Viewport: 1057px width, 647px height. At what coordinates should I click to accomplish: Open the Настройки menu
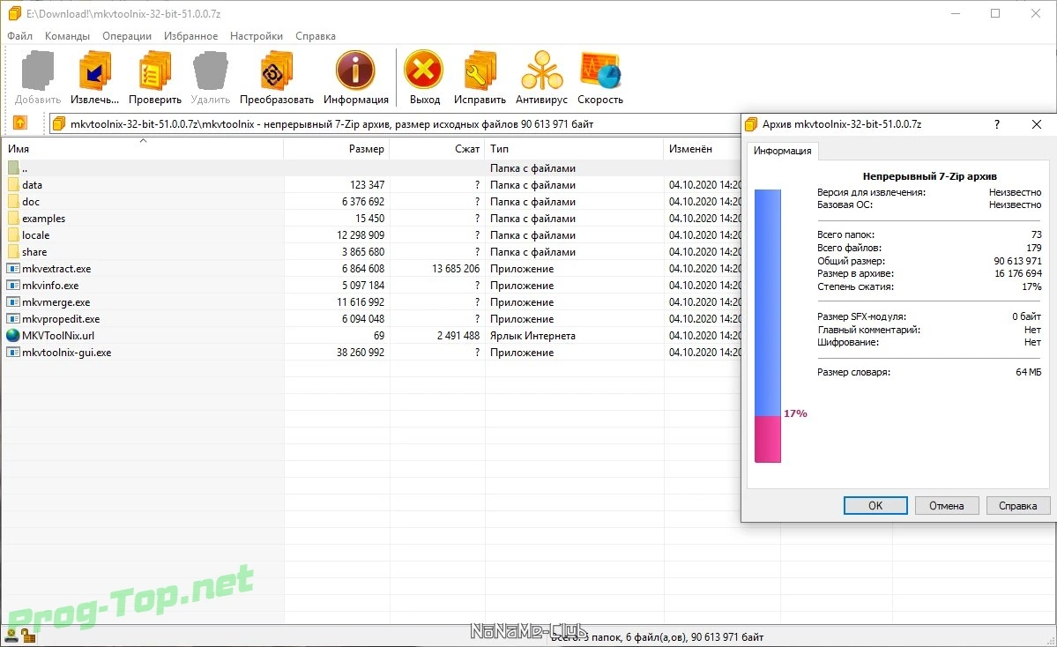(x=257, y=36)
